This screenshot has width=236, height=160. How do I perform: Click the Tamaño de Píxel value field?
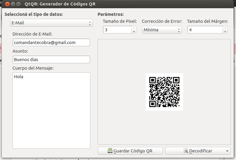[x=117, y=30]
